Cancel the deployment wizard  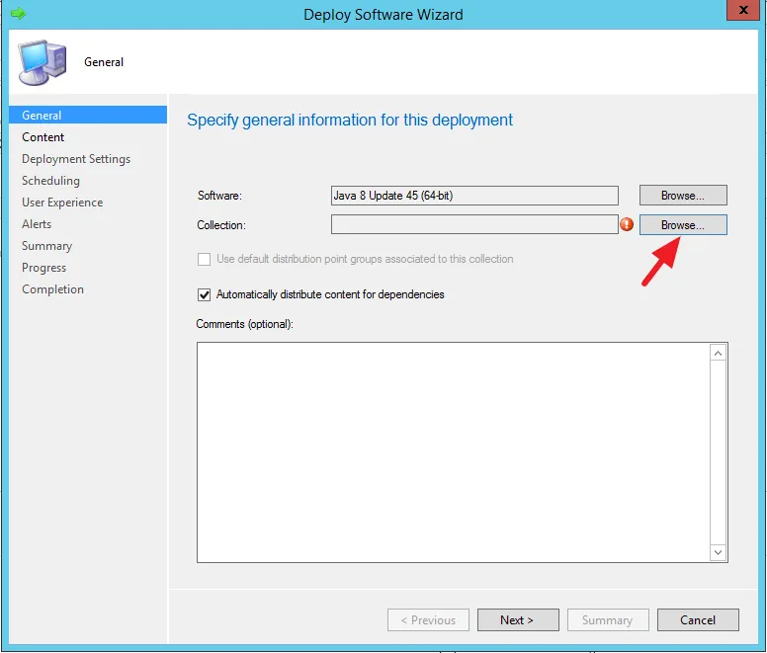[698, 619]
